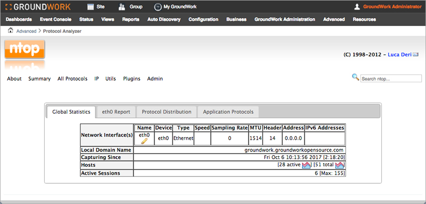
Task: Open the Group people icon
Action: click(122, 7)
